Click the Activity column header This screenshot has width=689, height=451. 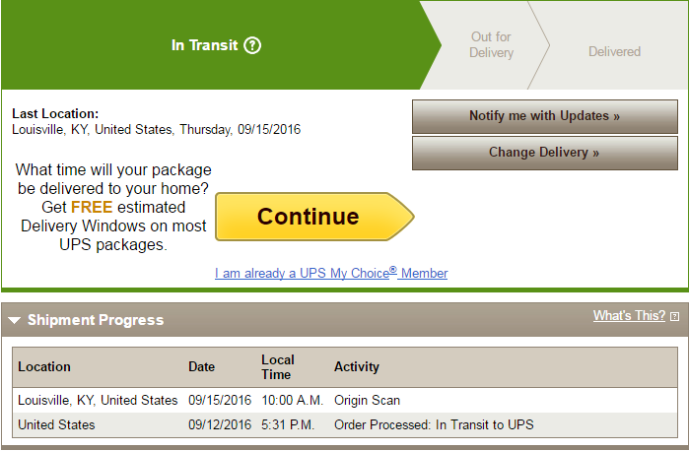(x=357, y=366)
